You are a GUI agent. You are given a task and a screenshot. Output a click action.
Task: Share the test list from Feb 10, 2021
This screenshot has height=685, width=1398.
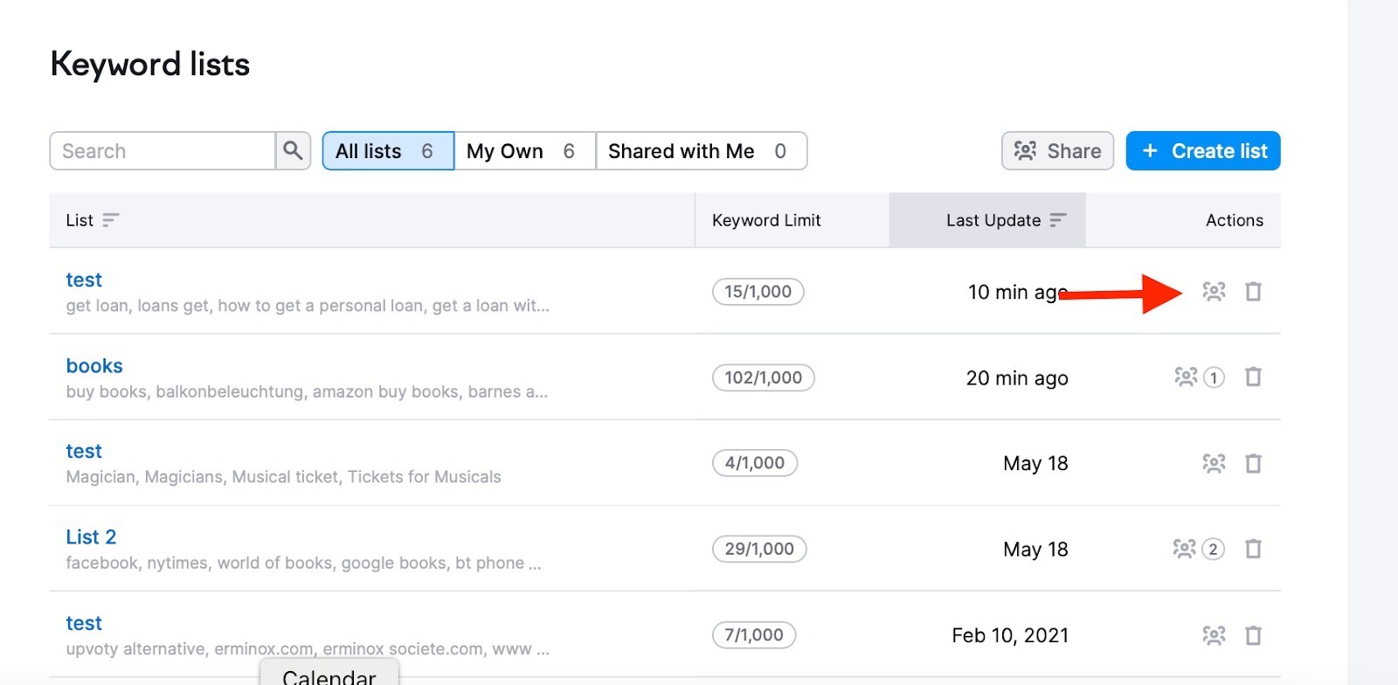pyautogui.click(x=1214, y=635)
